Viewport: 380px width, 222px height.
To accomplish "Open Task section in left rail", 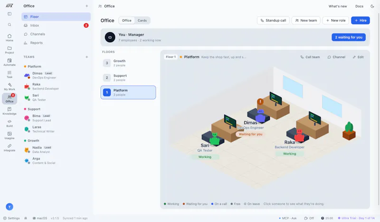I will (x=9, y=74).
